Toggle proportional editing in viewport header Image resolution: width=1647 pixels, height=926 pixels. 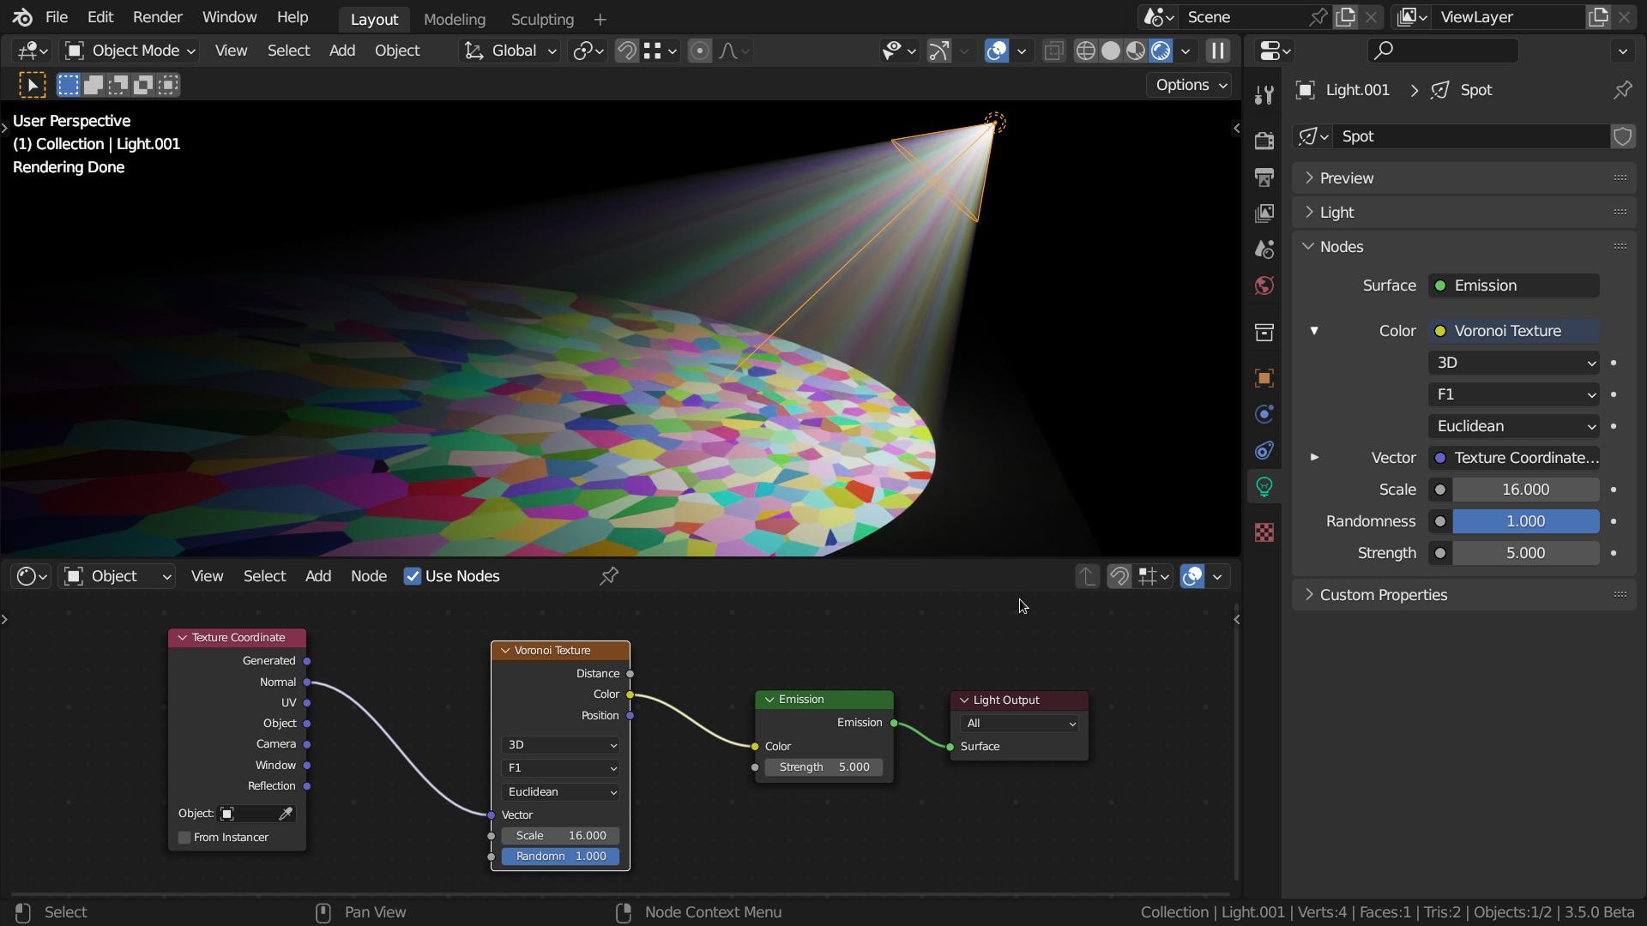pos(699,51)
